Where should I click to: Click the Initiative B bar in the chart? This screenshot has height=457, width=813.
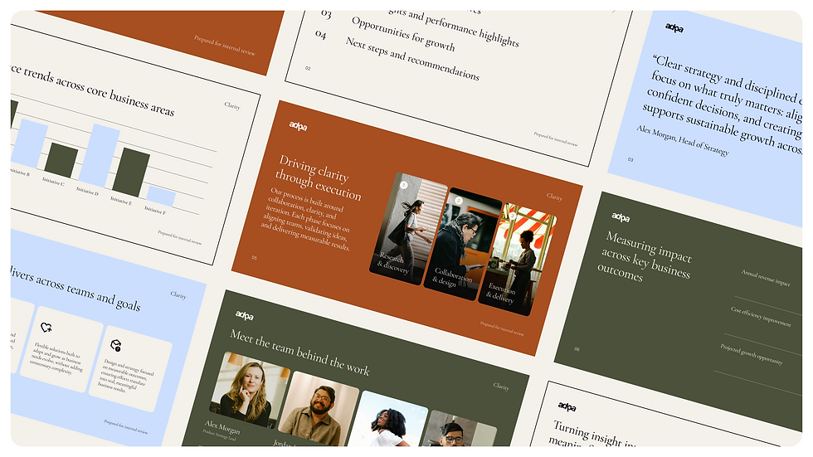tap(30, 143)
